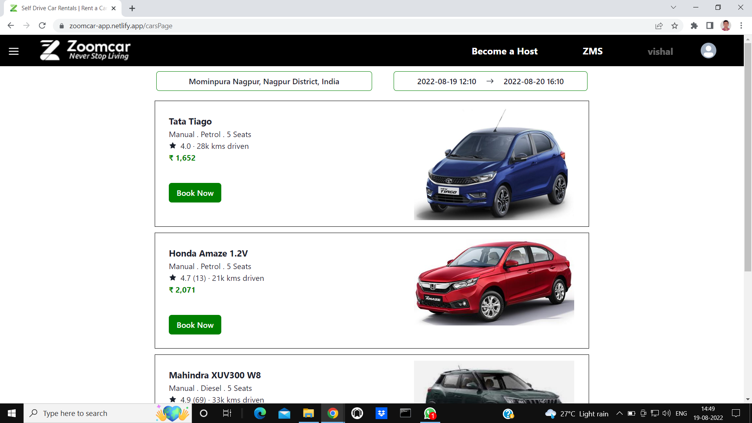
Task: Bookmark the page with the star icon
Action: click(x=674, y=25)
